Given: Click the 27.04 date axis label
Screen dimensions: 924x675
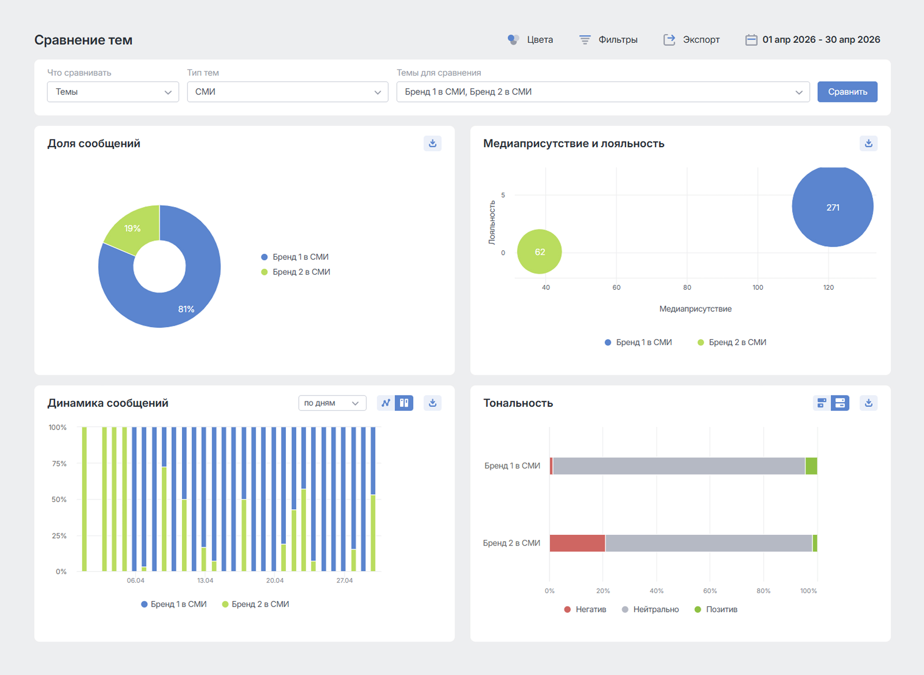Looking at the screenshot, I should (344, 580).
